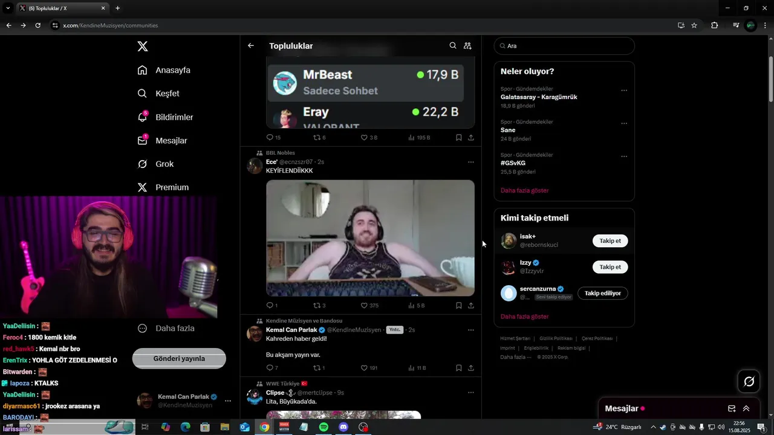Repost Kemal Can Parlak's post
The width and height of the screenshot is (774, 435).
[x=319, y=368]
